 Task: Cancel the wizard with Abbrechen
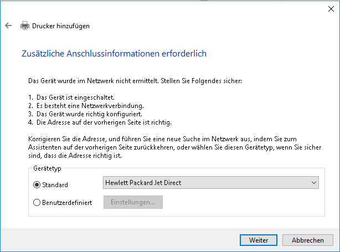[x=308, y=240]
